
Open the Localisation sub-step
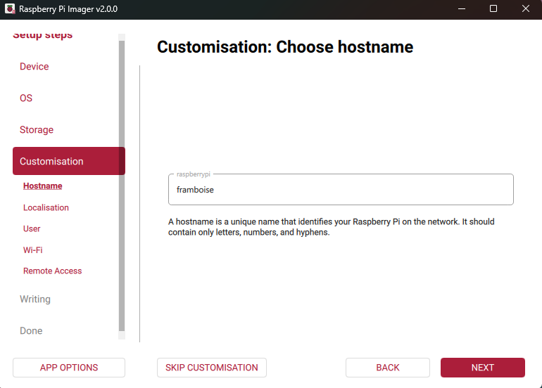[x=46, y=207]
